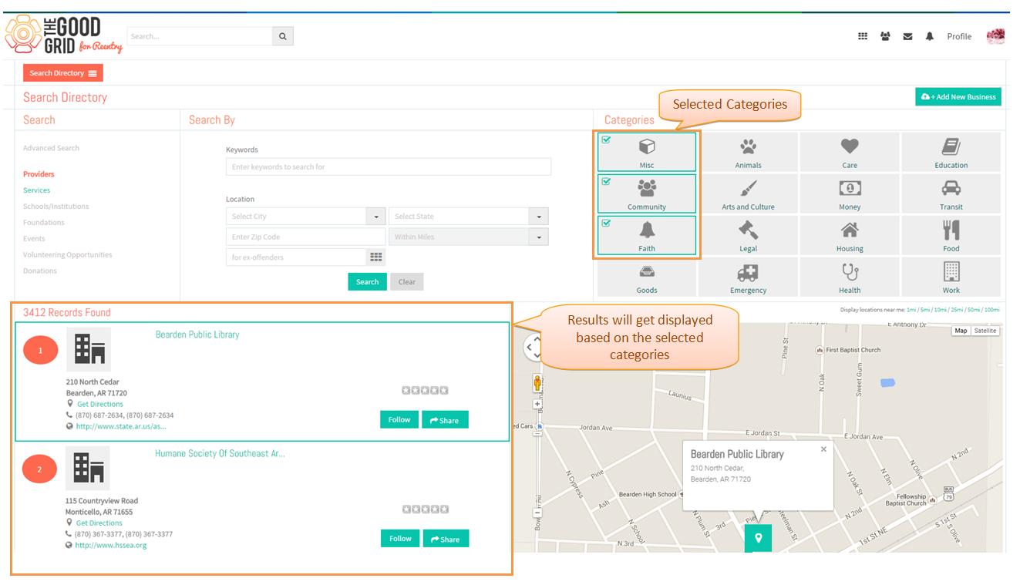Select the Housing category icon
Viewport: 1020px width, 585px height.
click(x=850, y=230)
